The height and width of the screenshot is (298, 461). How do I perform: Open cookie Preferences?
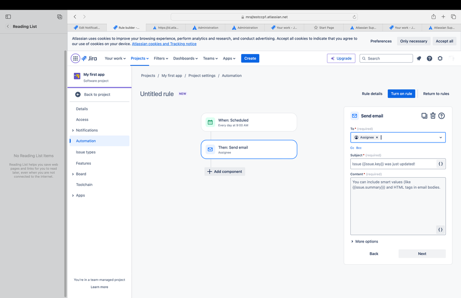point(381,41)
